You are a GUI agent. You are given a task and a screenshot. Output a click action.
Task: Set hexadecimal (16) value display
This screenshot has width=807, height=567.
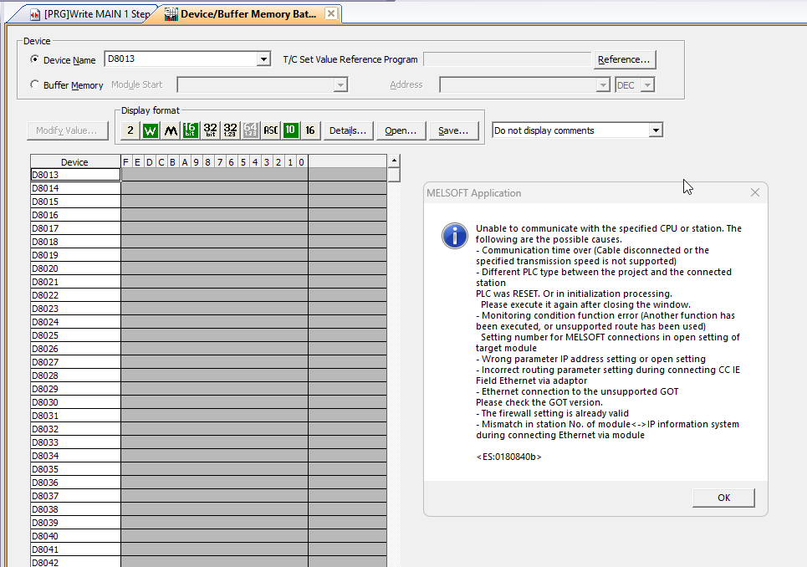click(310, 130)
